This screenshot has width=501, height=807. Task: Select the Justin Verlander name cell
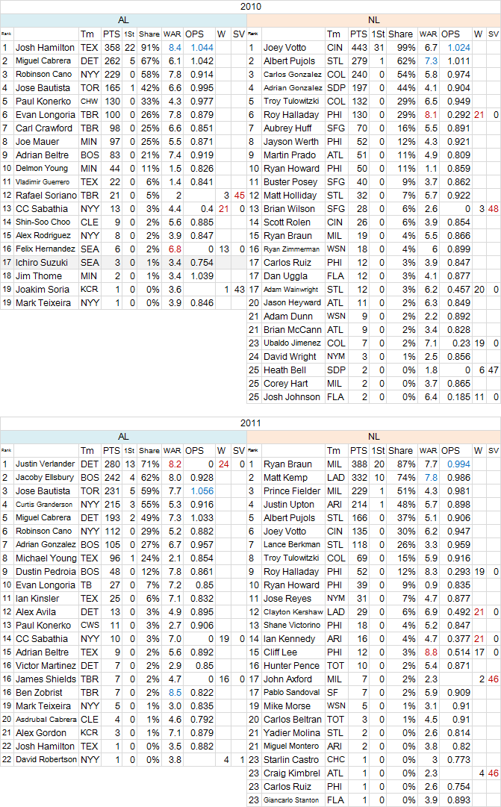[46, 464]
